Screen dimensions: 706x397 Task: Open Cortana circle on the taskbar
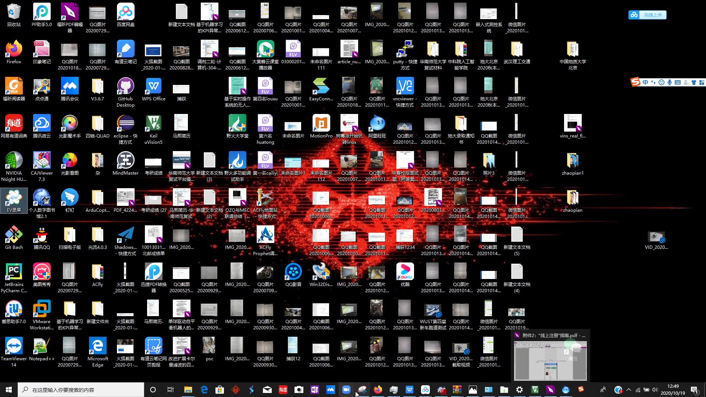pos(153,390)
